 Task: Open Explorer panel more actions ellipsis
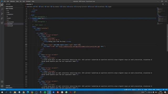pos(21,4)
